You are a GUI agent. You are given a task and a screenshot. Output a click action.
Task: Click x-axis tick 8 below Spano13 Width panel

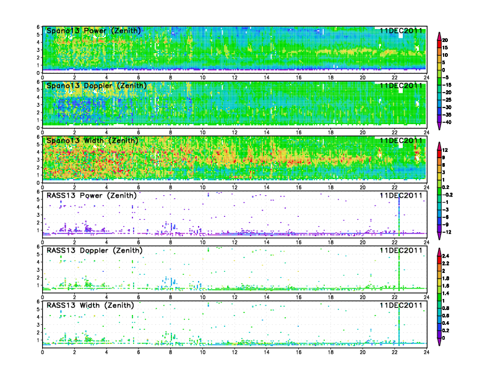point(171,187)
